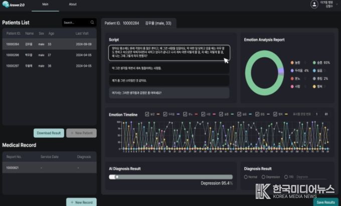Sort by the Sex column header
341x206 pixels.
[x=41, y=34]
